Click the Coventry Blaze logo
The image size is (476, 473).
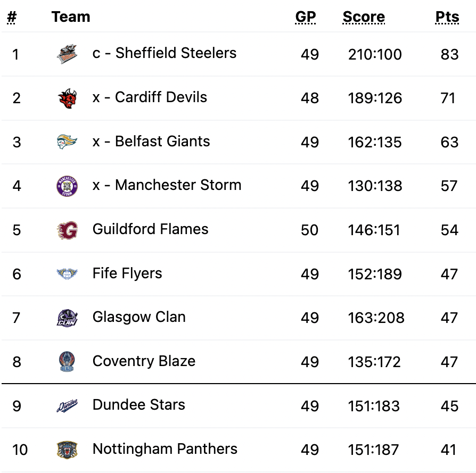point(67,362)
